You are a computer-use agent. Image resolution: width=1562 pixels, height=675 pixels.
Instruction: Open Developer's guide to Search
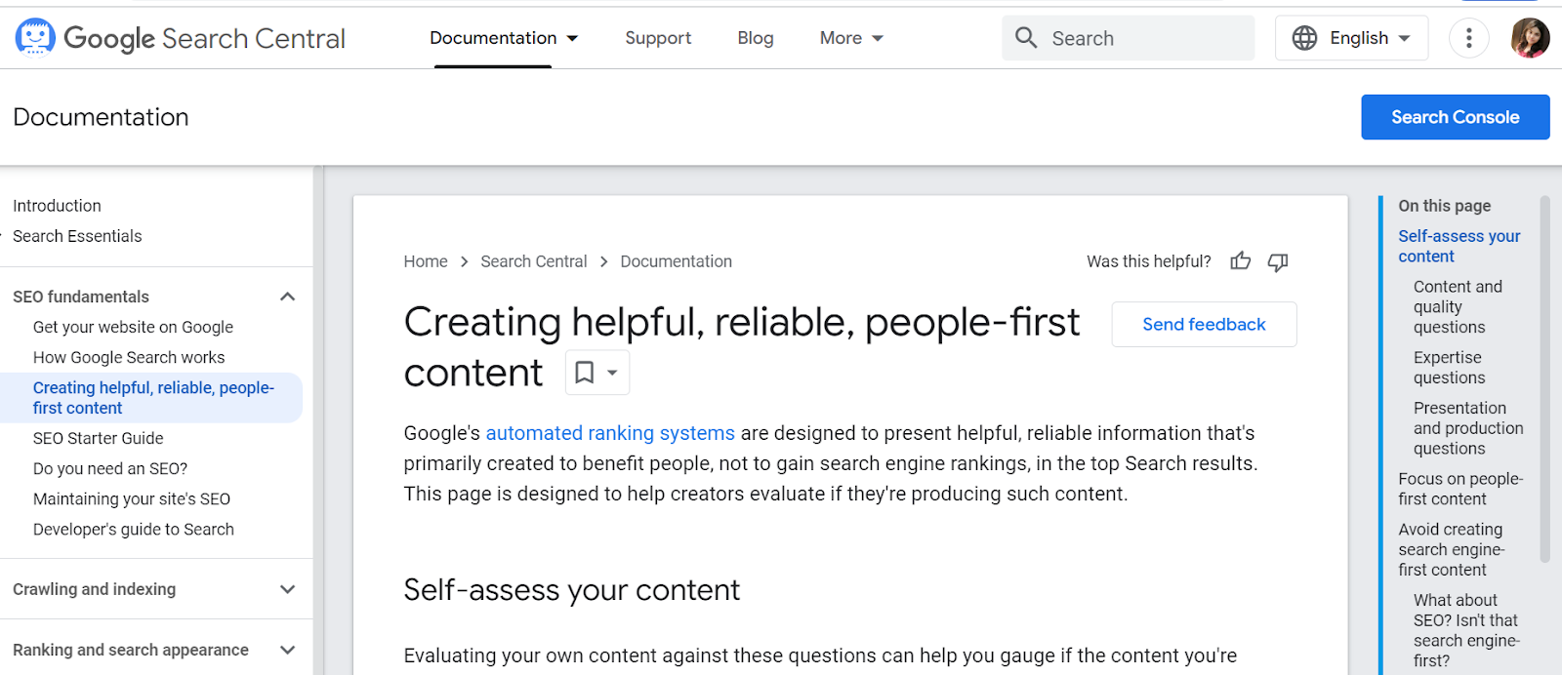pyautogui.click(x=134, y=529)
